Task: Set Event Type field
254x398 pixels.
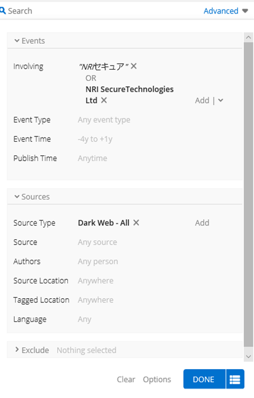Action: click(x=104, y=119)
